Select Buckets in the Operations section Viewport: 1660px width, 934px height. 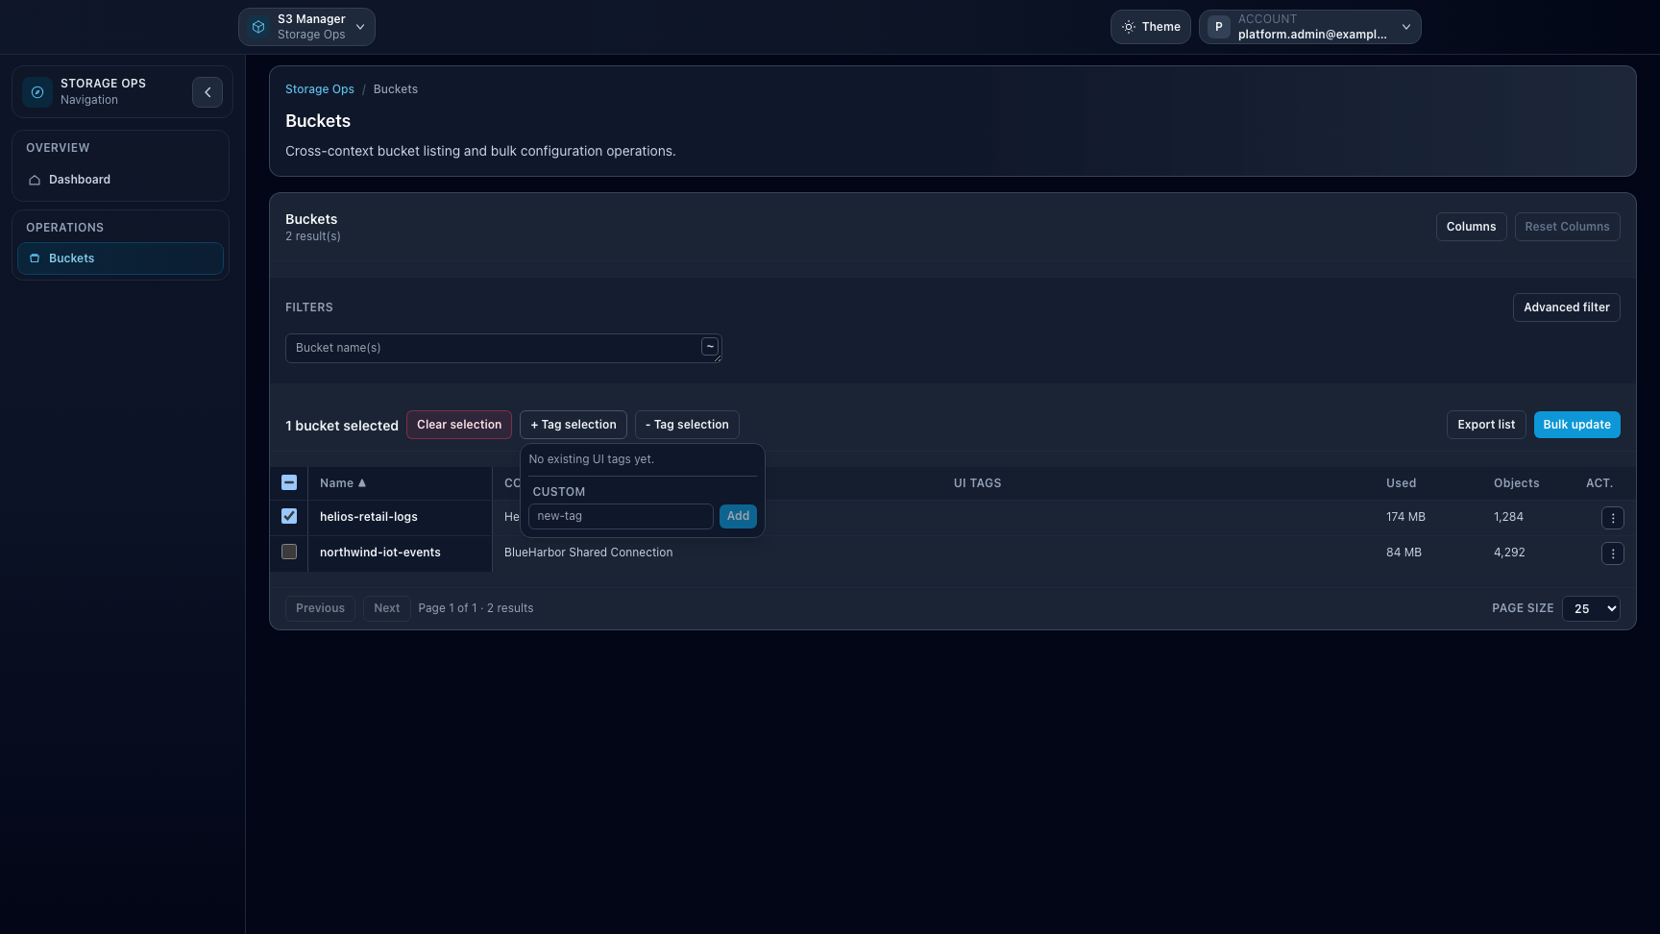click(71, 258)
